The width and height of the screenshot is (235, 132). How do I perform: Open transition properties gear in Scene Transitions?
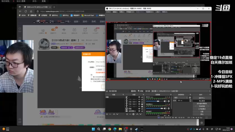(x=190, y=98)
